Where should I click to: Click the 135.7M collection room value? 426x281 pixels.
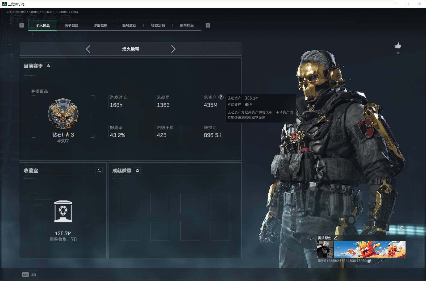pyautogui.click(x=63, y=233)
